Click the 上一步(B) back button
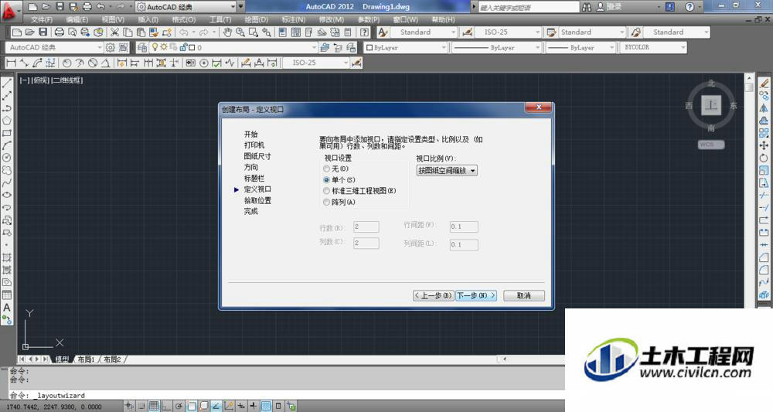Viewport: 773px width, 412px height. (x=433, y=296)
